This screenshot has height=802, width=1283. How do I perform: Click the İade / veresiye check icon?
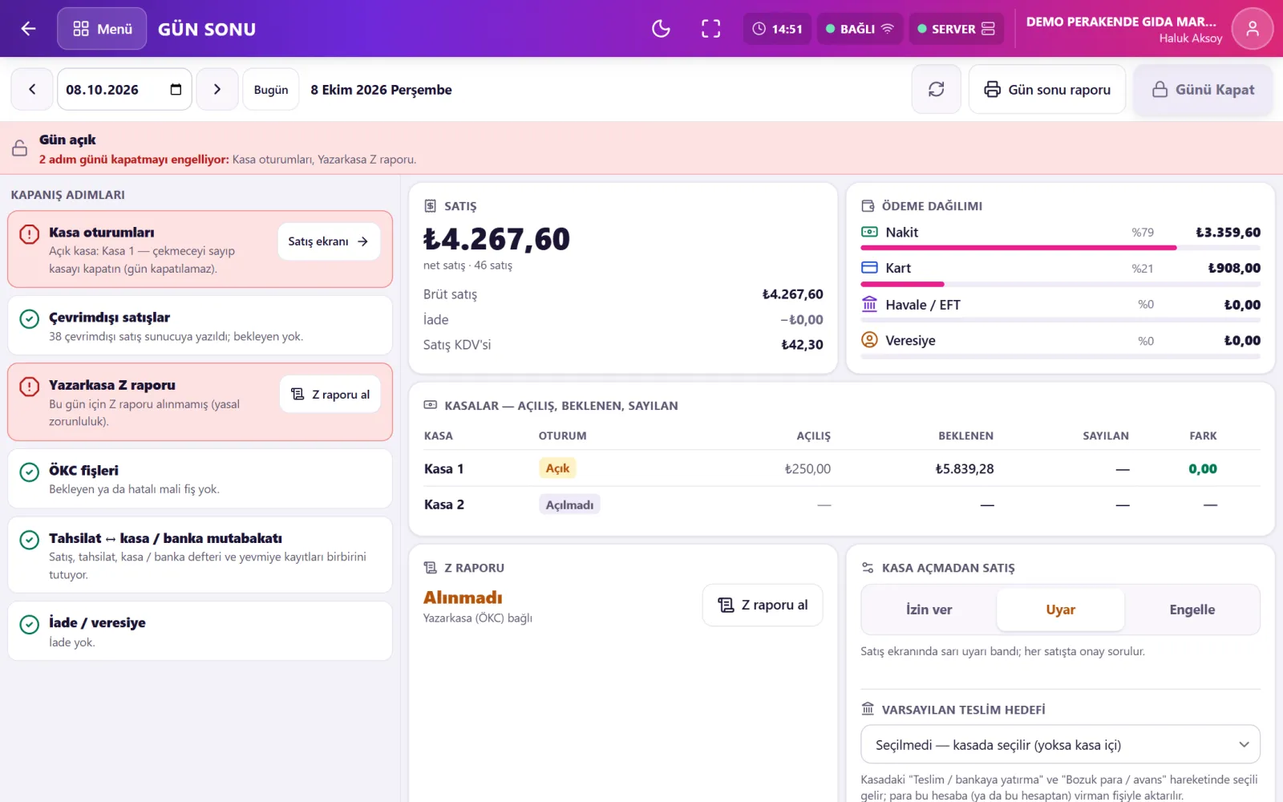30,624
